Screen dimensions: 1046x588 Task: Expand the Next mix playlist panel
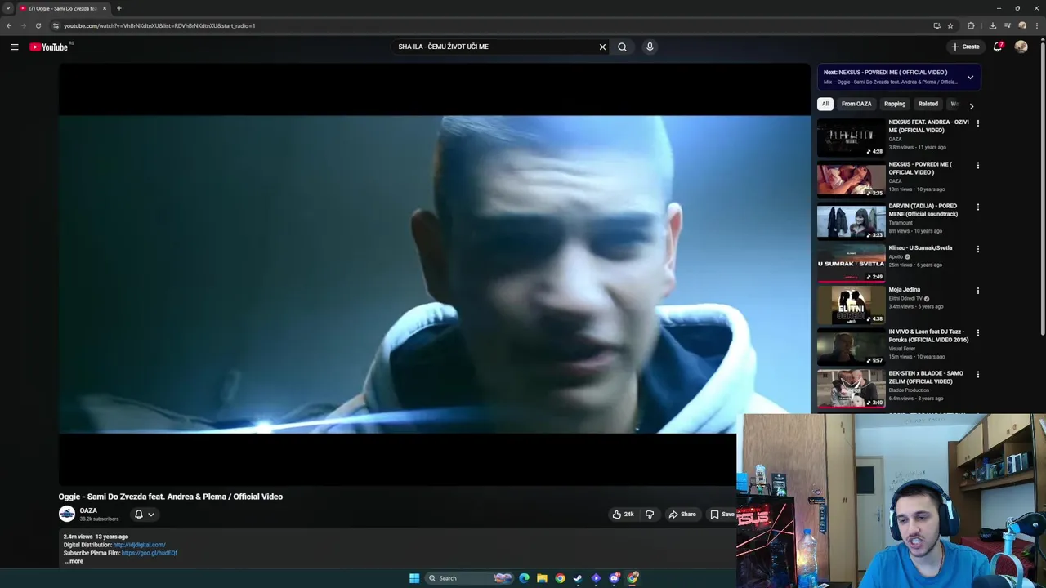[970, 78]
